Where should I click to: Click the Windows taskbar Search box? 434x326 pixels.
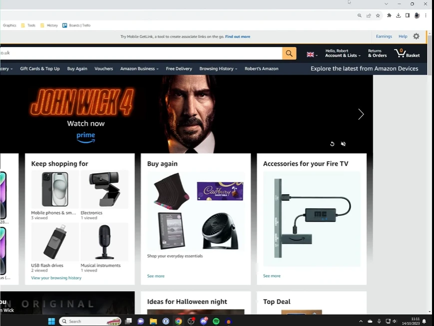[90, 322]
